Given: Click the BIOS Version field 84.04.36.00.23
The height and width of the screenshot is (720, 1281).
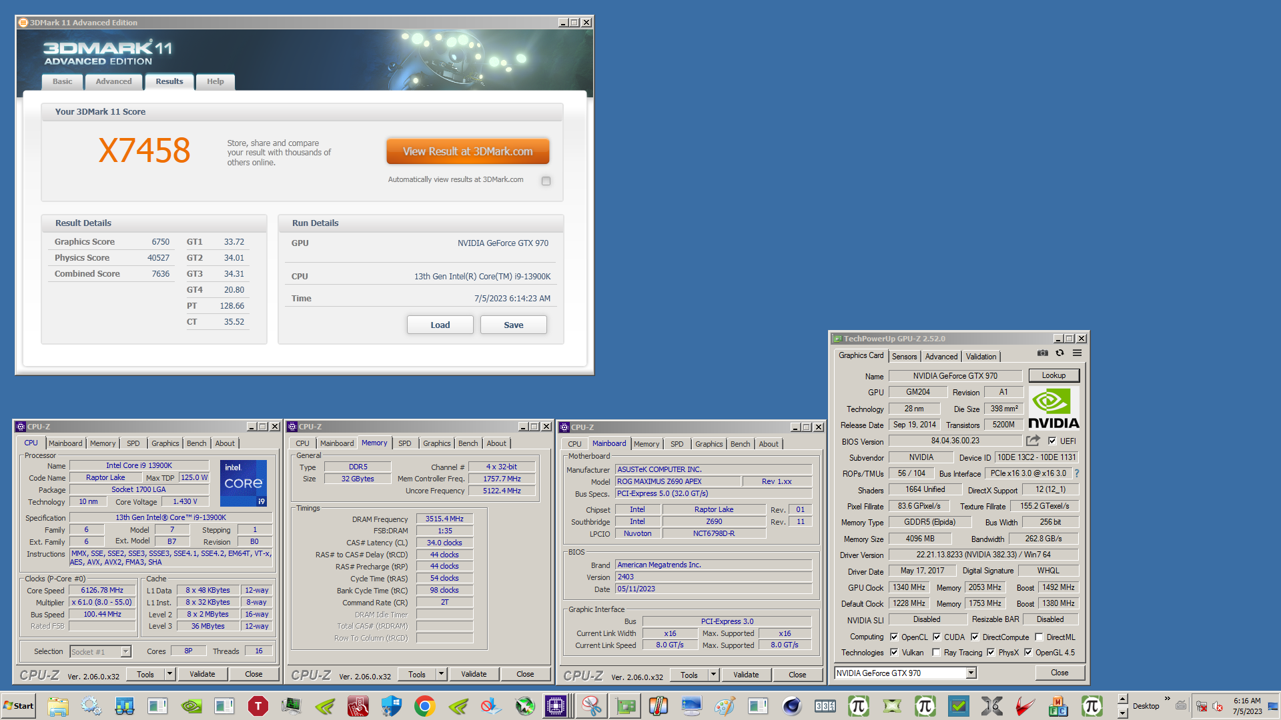Looking at the screenshot, I should (x=955, y=441).
